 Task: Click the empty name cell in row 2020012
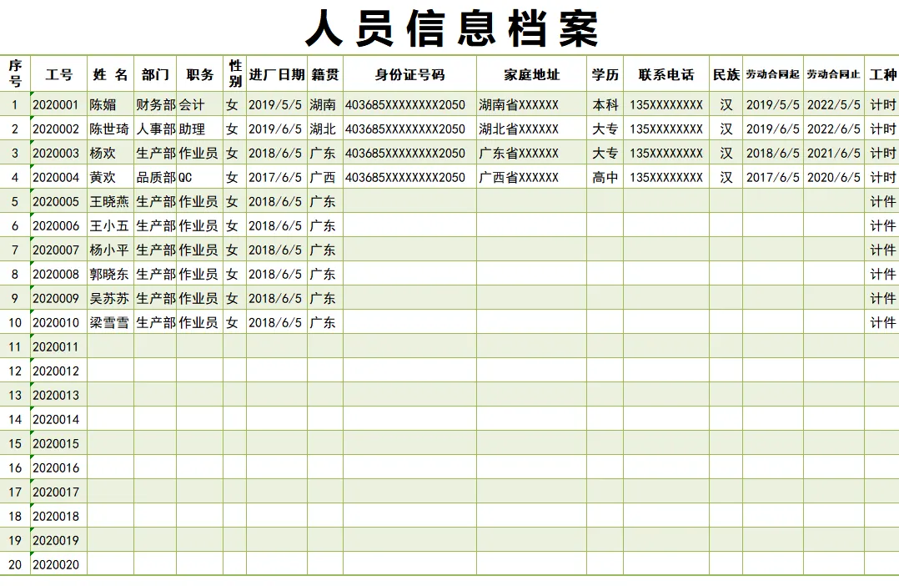coord(111,371)
